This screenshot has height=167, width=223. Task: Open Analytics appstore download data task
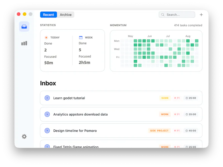121,114
